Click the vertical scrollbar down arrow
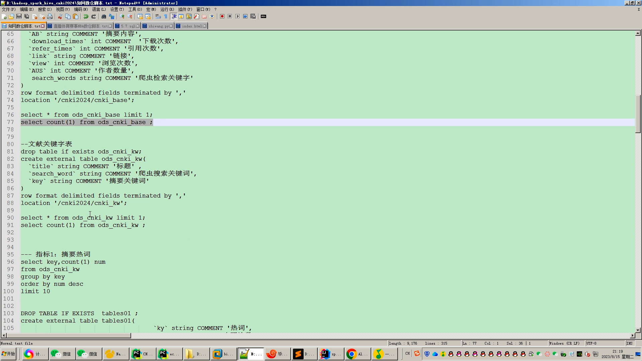 click(x=638, y=330)
